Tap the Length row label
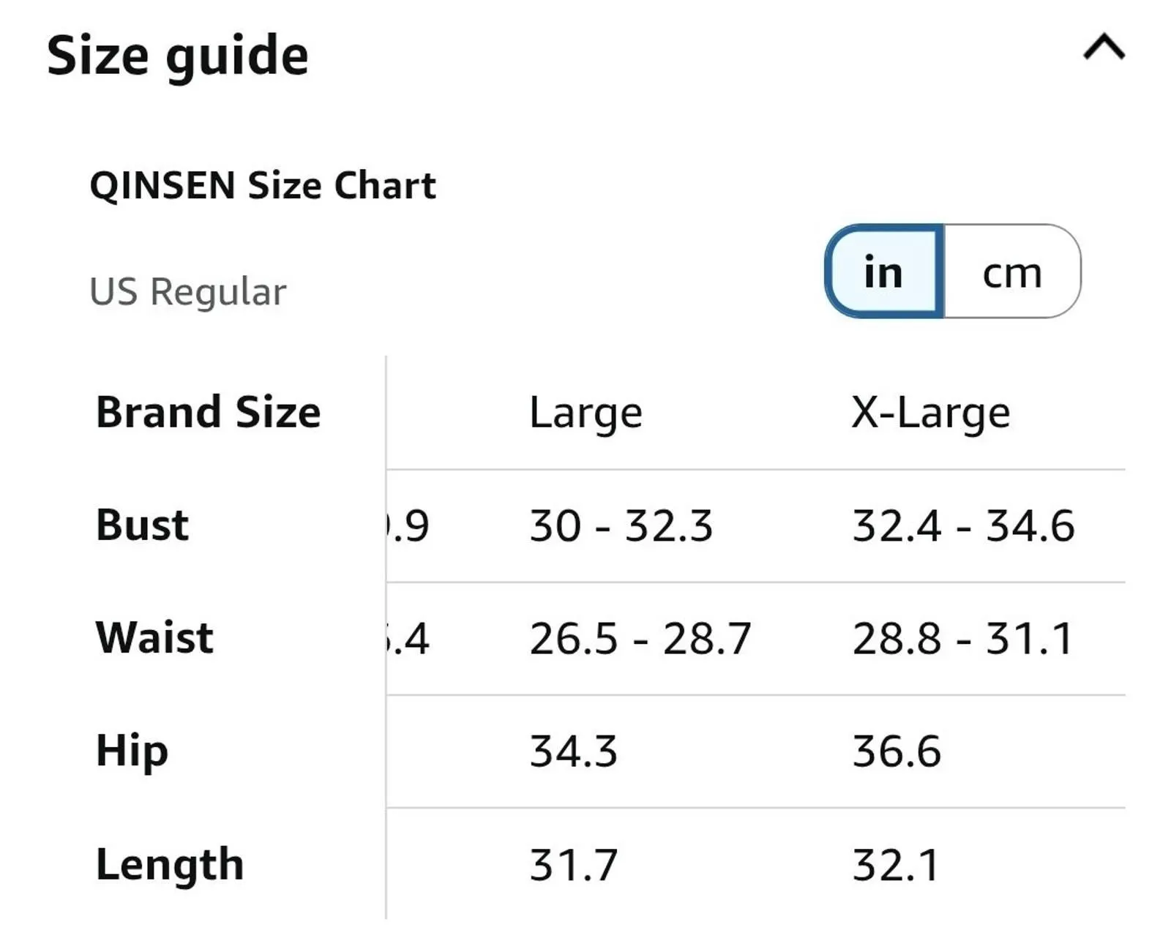The height and width of the screenshot is (952, 1171). 170,865
